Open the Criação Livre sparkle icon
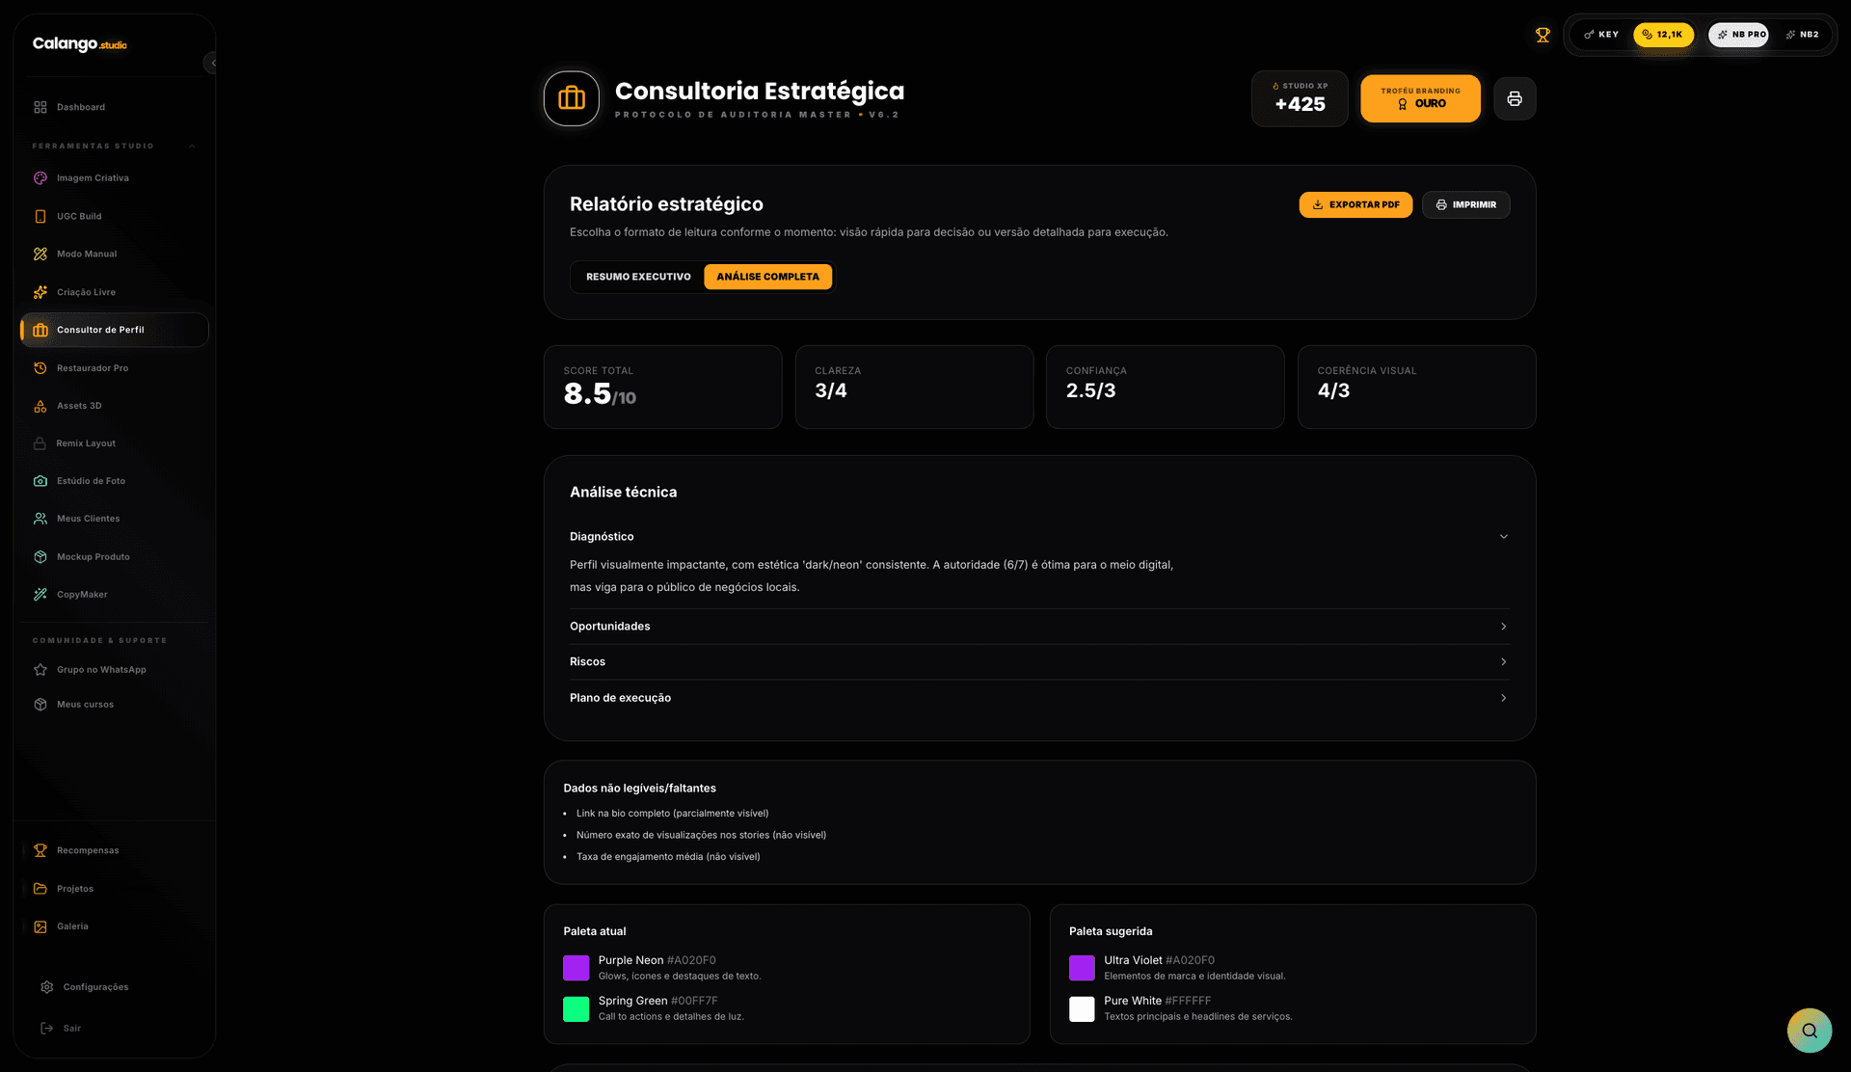 click(x=40, y=292)
